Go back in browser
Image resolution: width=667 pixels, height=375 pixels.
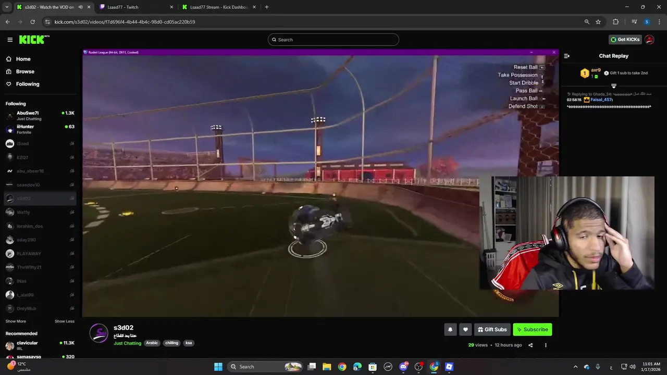pos(7,22)
